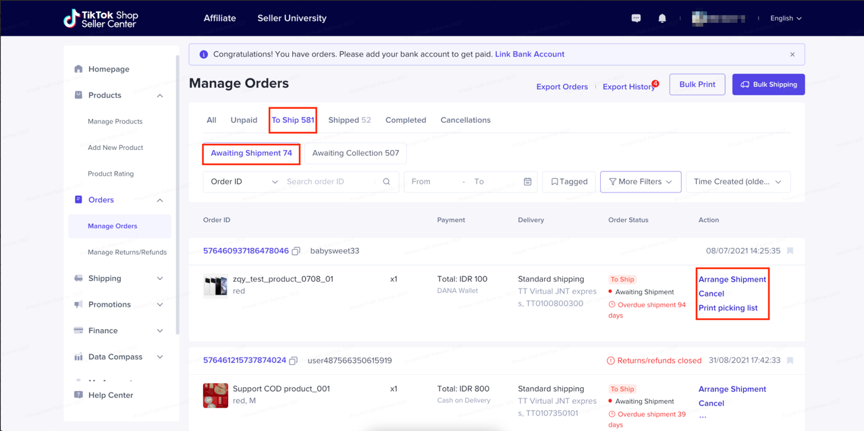Viewport: 864px width, 431px height.
Task: Click the Link Bank Account link
Action: pyautogui.click(x=529, y=54)
